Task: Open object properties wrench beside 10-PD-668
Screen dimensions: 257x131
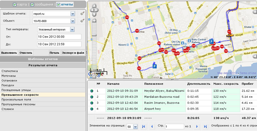Action: pyautogui.click(x=82, y=21)
